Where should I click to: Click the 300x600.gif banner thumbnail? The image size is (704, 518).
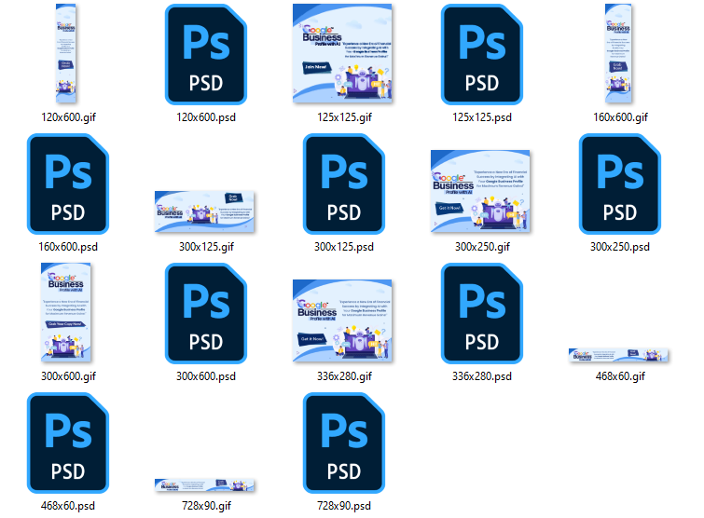66,312
